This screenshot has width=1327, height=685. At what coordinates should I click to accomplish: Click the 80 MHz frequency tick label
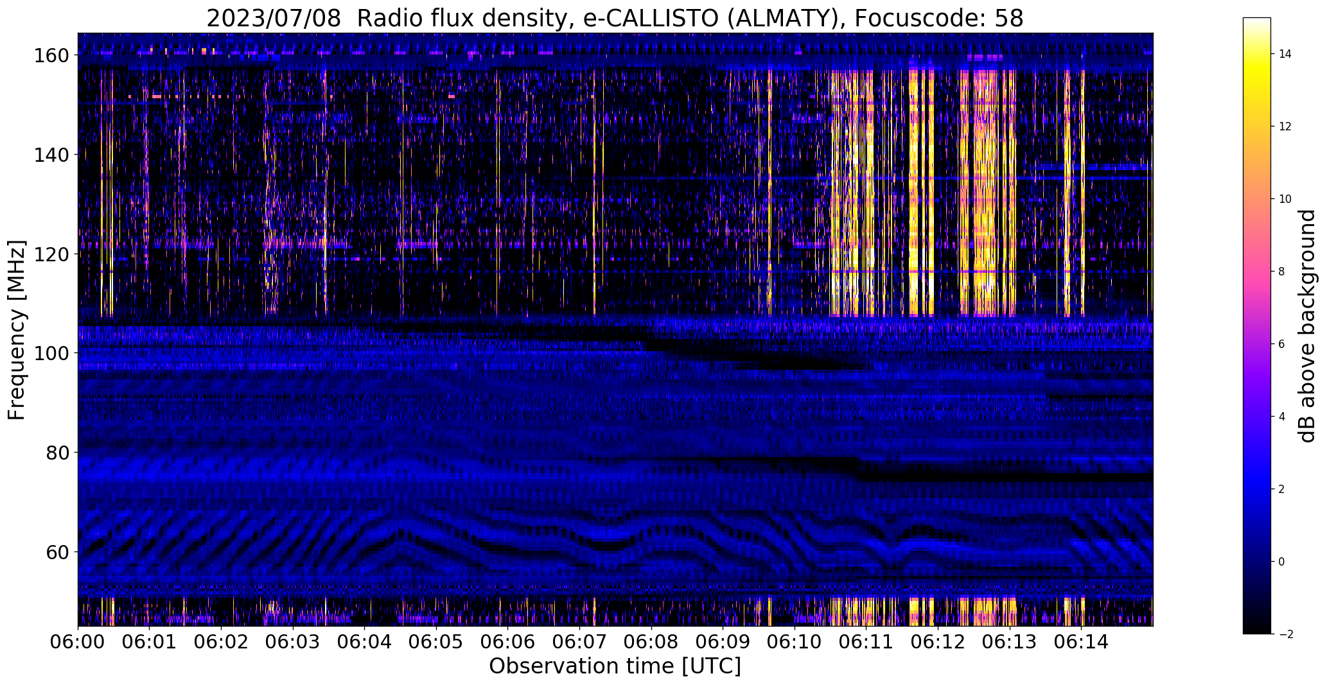(x=57, y=453)
